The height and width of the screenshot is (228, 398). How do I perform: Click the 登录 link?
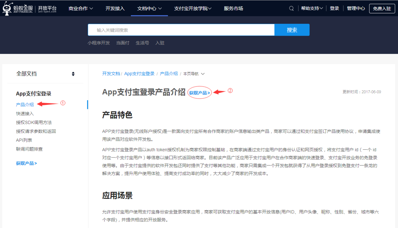(334, 9)
